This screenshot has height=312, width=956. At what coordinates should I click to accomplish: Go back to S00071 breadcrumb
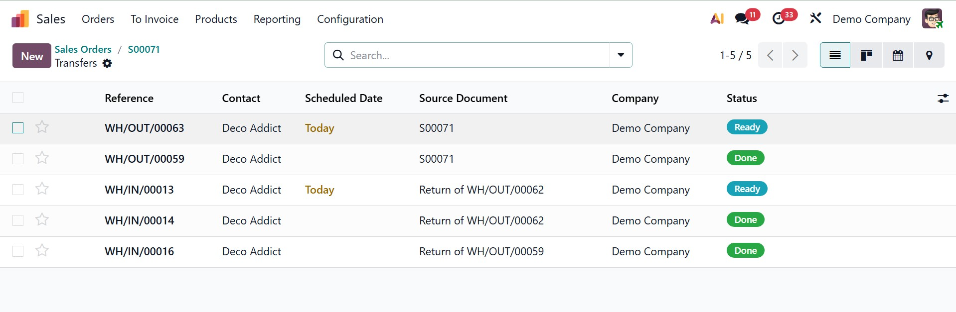[144, 49]
